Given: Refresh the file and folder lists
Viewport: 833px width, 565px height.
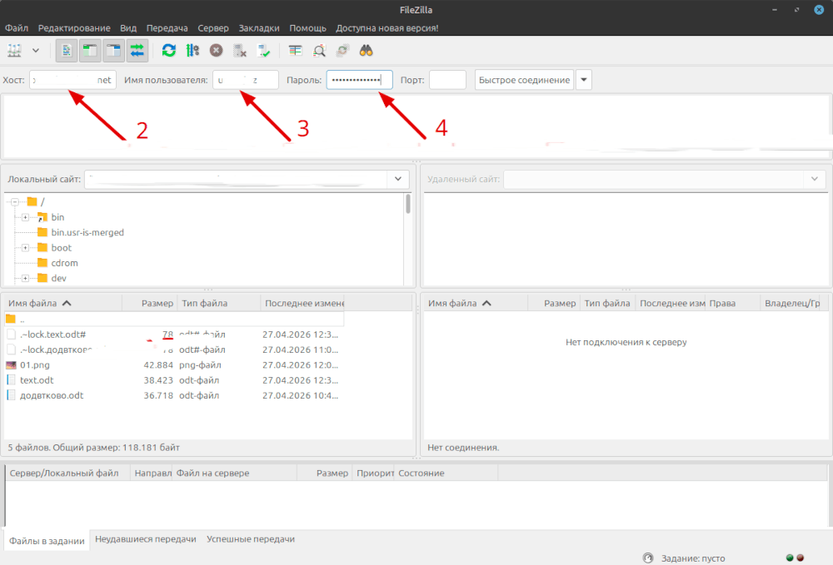Looking at the screenshot, I should tap(169, 51).
